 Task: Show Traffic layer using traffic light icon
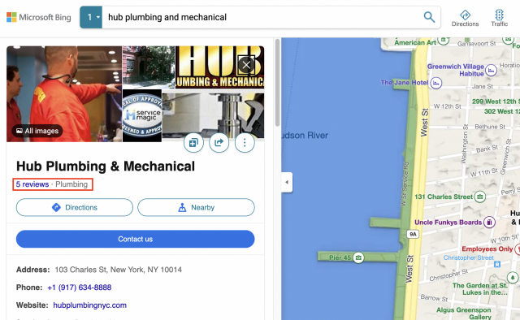[x=499, y=18]
